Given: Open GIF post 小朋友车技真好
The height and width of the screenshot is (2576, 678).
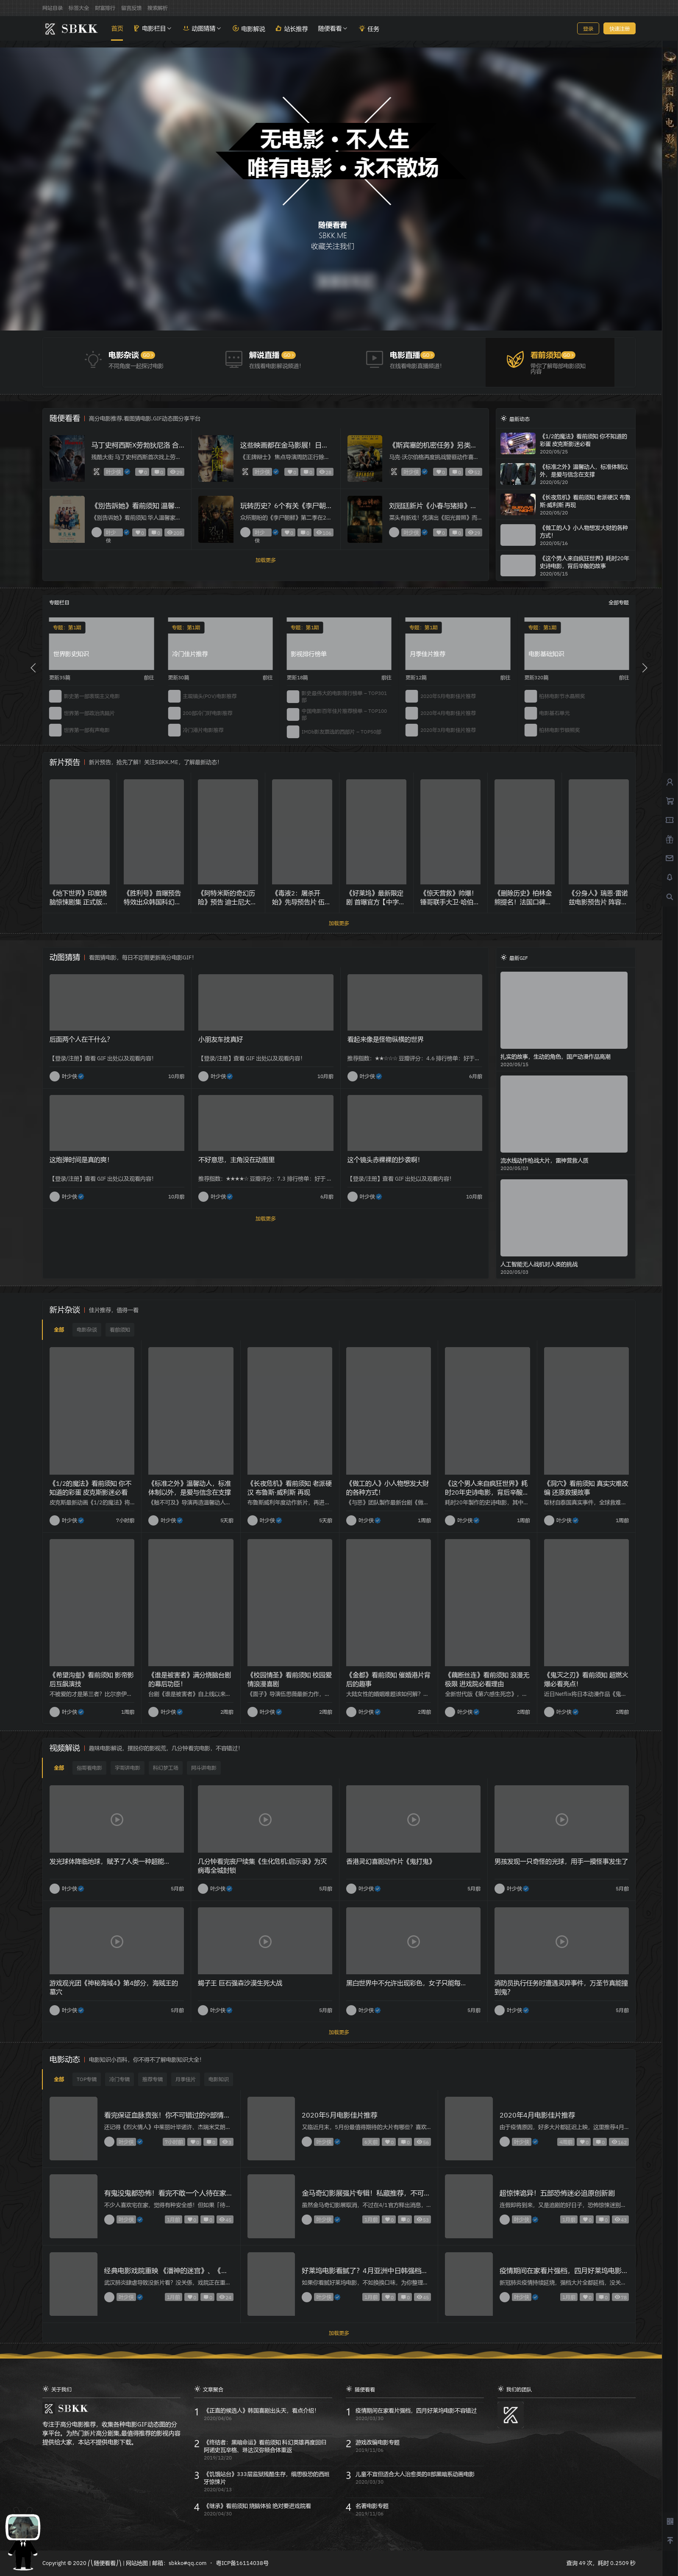Looking at the screenshot, I should point(220,1039).
